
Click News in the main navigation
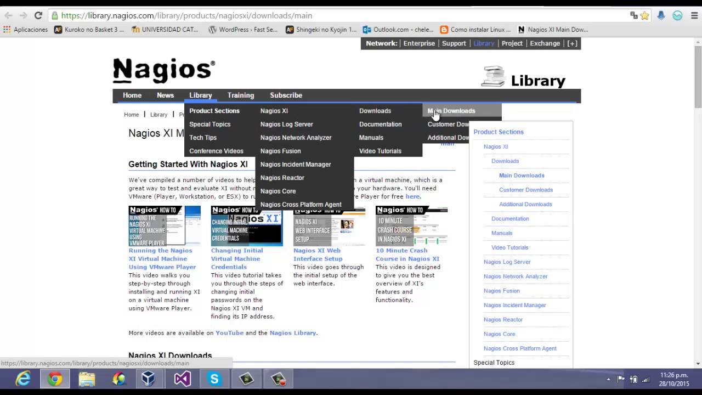point(165,95)
